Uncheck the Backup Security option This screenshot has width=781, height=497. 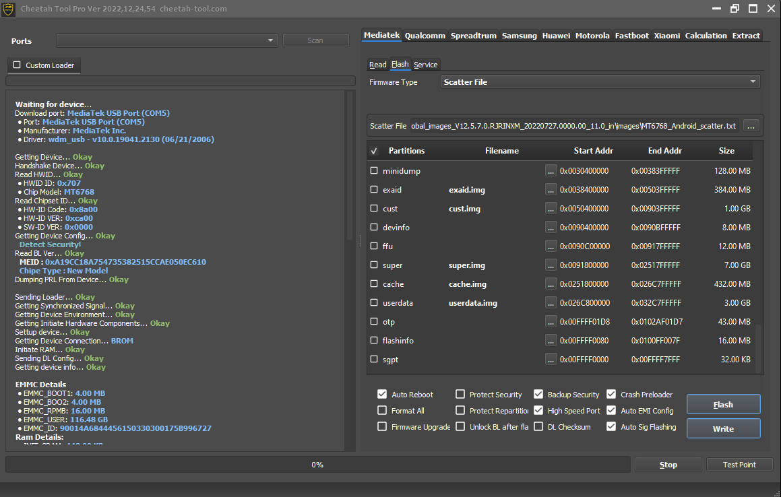click(x=538, y=394)
